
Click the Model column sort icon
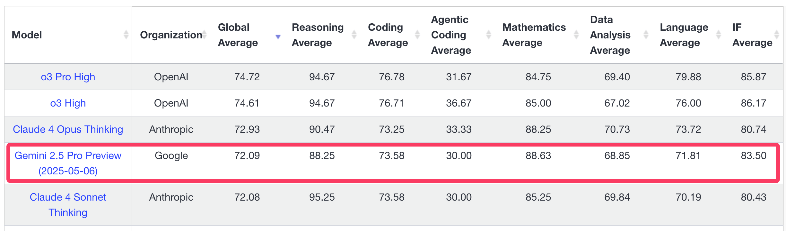coord(126,35)
